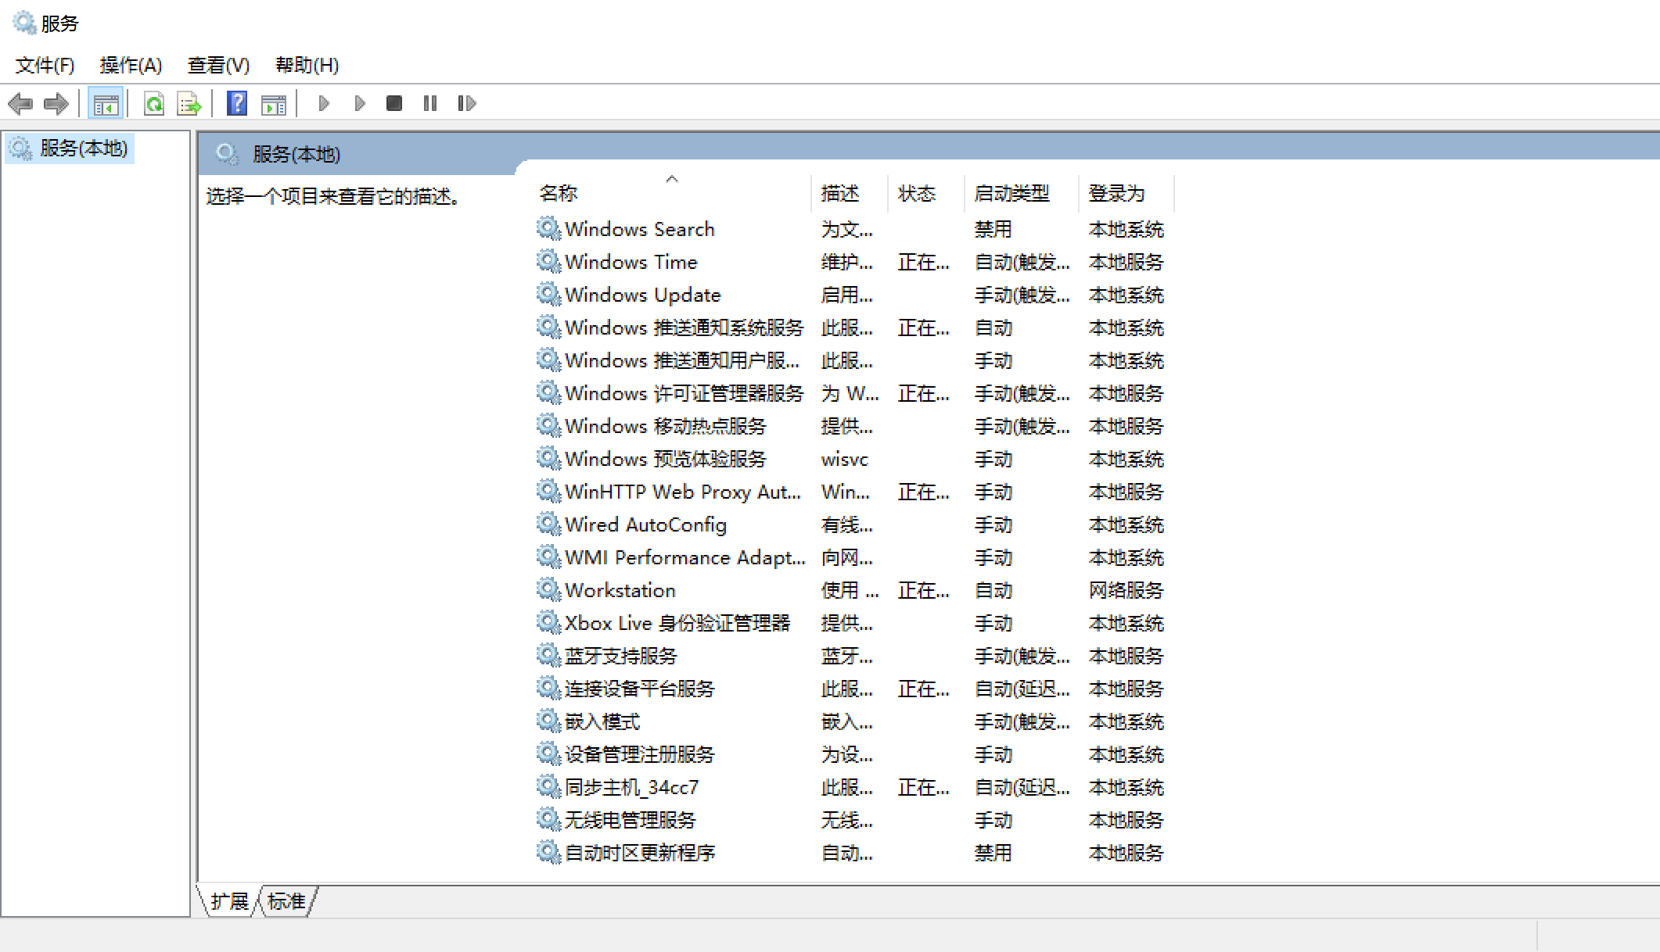1660x952 pixels.
Task: Open the 文件(F) menu
Action: click(x=45, y=65)
